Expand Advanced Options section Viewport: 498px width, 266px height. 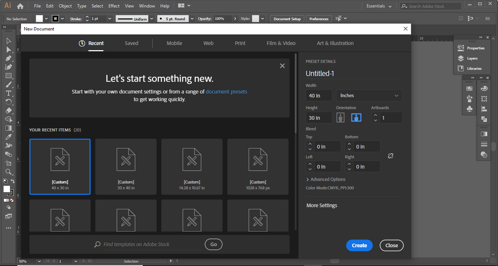(326, 179)
